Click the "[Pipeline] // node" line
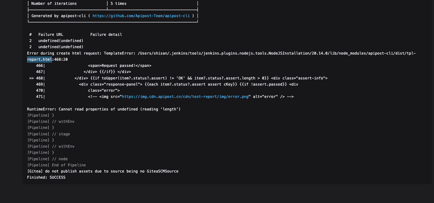434x203 pixels. pos(47,159)
